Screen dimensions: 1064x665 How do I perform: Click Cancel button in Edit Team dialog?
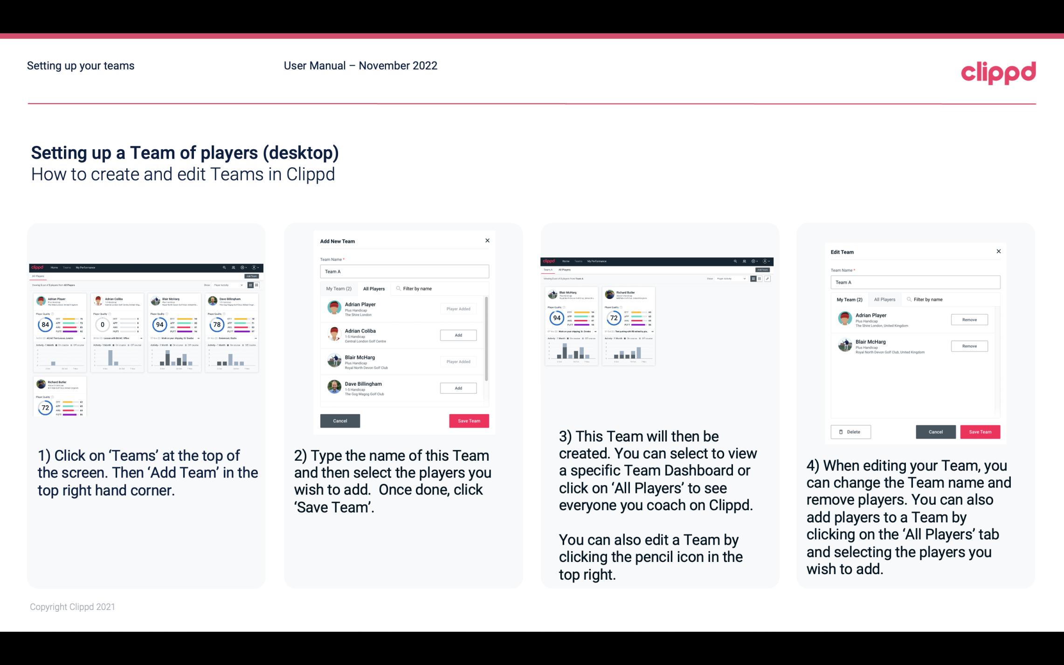pos(935,431)
